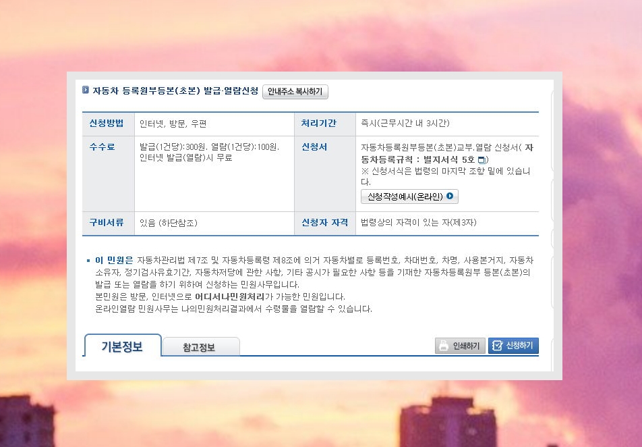Click the text 법령상의 자격이 있는 자(제3자)
Viewport: 642px width, 447px height.
(418, 223)
